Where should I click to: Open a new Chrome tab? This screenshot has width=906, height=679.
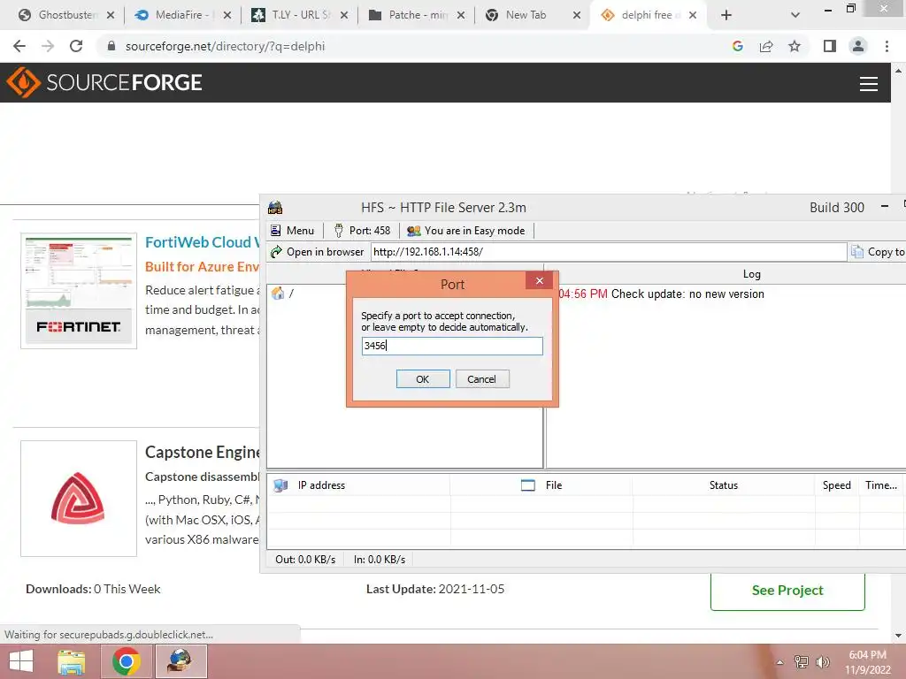(x=726, y=15)
